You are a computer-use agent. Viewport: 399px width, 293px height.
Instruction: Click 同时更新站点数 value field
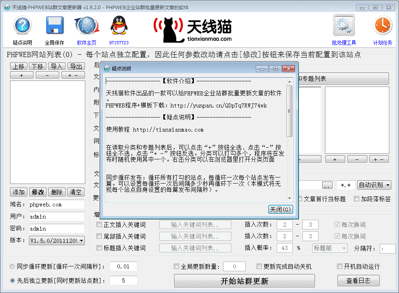click(123, 281)
